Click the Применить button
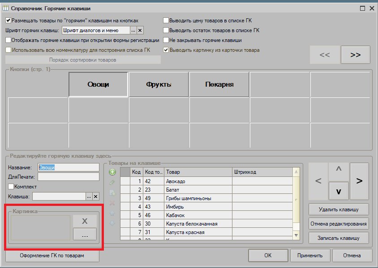 pyautogui.click(x=310, y=255)
